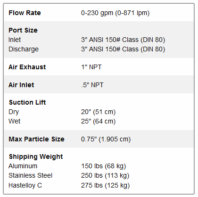Viewport: 198px width, 197px height.
Task: Click the 275 lbs (125 kg) value
Action: [105, 186]
